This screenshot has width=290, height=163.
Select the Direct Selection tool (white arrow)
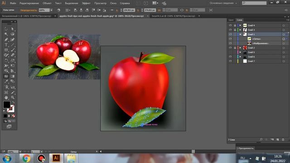point(13,29)
